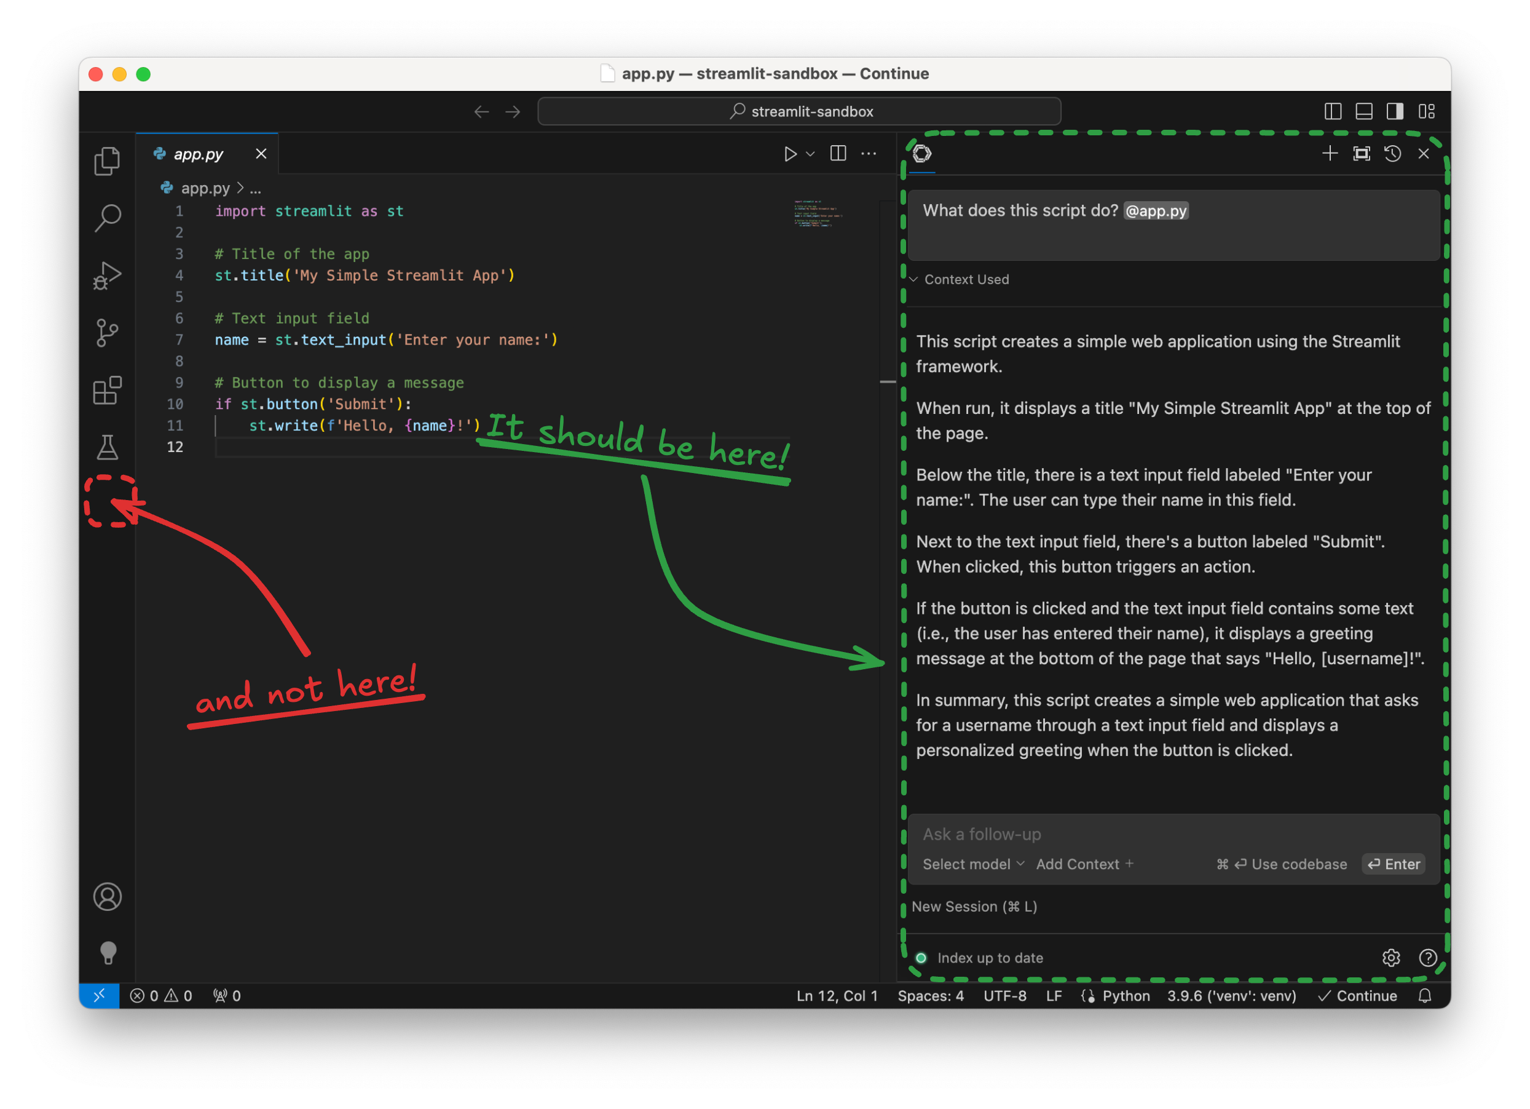Open Continue settings gear icon
Screen dimensions: 1530x1109
tap(1390, 958)
